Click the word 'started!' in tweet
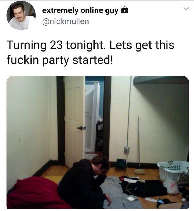This screenshot has height=211, width=194. [92, 60]
